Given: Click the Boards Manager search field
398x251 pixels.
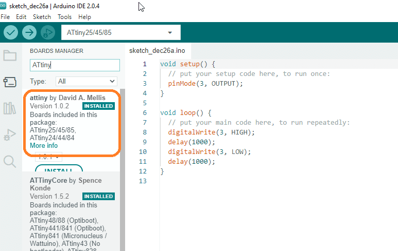Looking at the screenshot, I should click(x=75, y=65).
